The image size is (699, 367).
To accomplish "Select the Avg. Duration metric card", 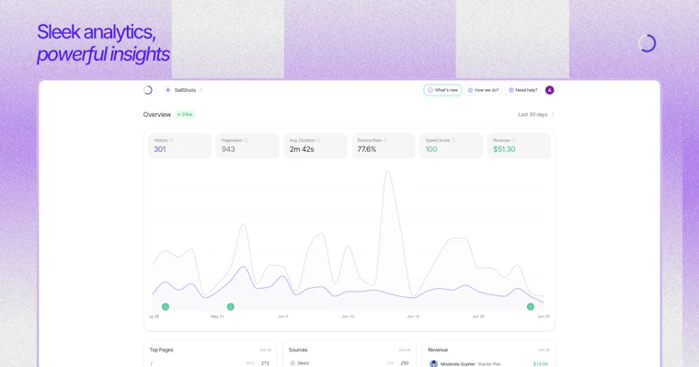I will tap(315, 145).
